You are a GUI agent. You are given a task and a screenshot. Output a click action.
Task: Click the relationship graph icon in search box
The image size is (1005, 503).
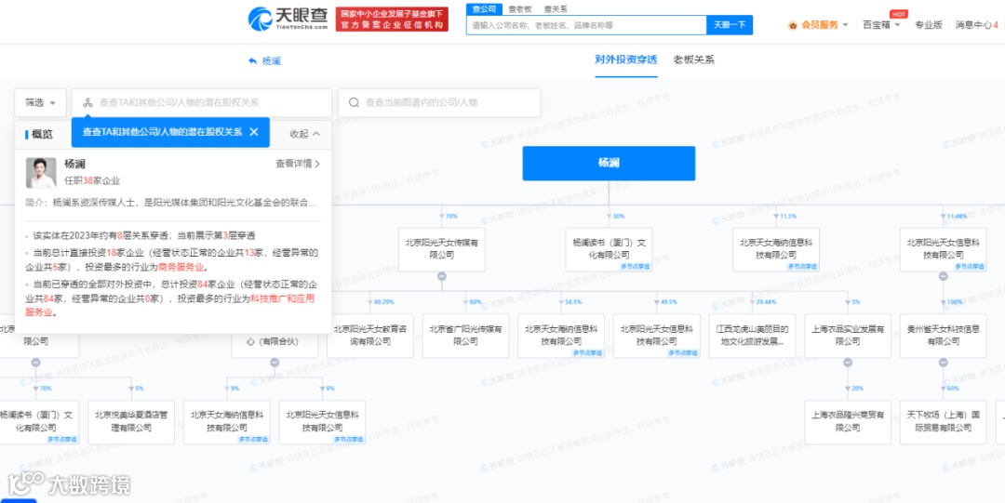pos(87,102)
